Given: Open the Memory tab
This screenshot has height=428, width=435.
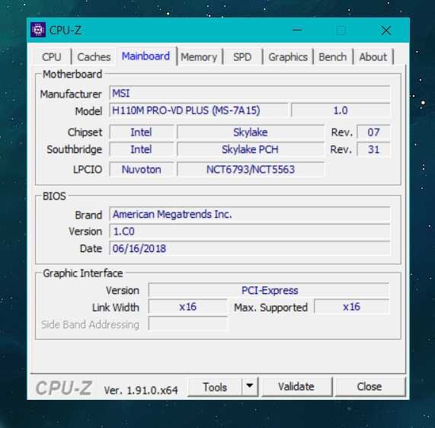Looking at the screenshot, I should coord(199,57).
